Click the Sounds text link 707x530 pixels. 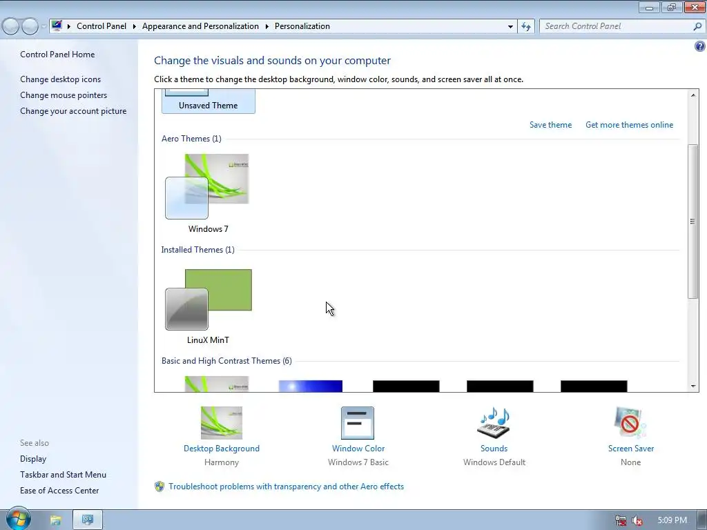[x=494, y=449]
